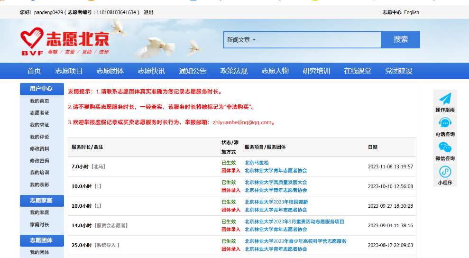The height and width of the screenshot is (258, 469).
Task: Open 志愿项目 navigation item
Action: pyautogui.click(x=69, y=71)
